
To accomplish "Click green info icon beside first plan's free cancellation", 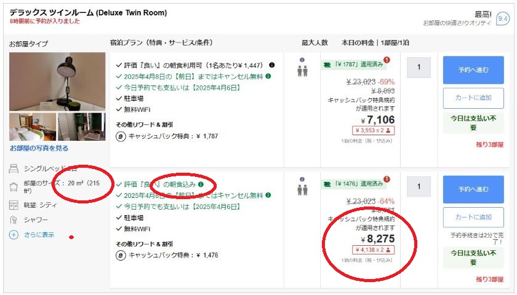I will [x=268, y=76].
